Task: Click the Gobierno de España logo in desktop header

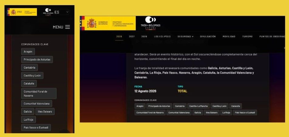Action: coord(95,23)
